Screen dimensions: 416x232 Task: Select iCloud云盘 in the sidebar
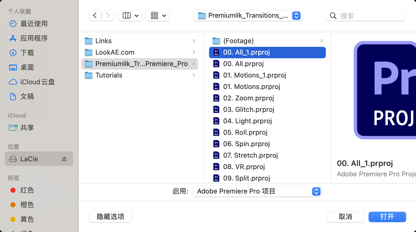pos(37,82)
